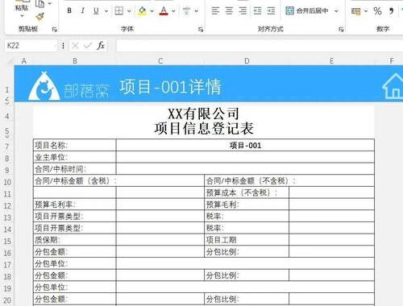Select 预算毛利率 label cell
The height and width of the screenshot is (306, 403).
point(75,205)
